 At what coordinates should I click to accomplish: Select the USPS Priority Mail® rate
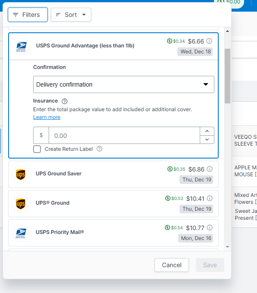[x=113, y=233]
